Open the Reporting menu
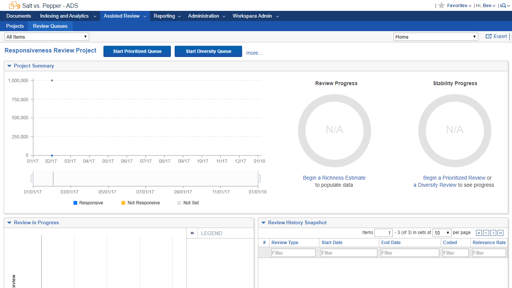The height and width of the screenshot is (288, 512). (167, 16)
